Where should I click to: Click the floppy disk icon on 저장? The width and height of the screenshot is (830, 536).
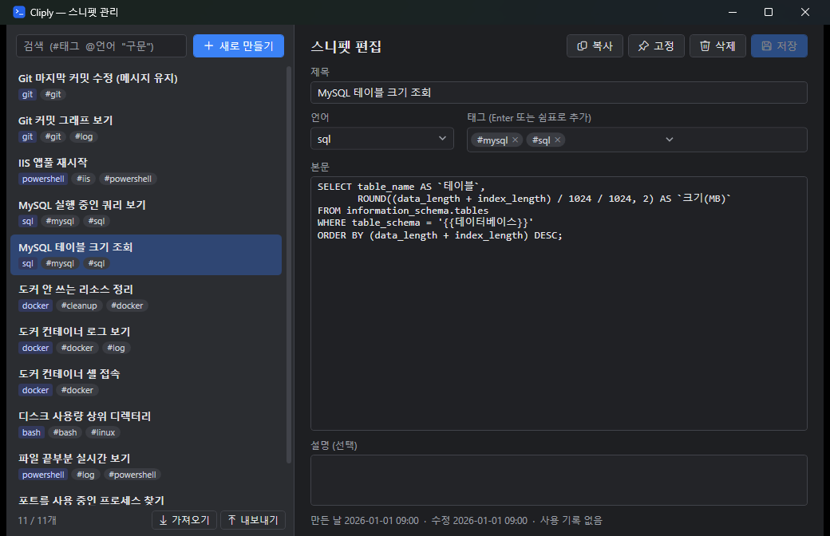click(766, 46)
